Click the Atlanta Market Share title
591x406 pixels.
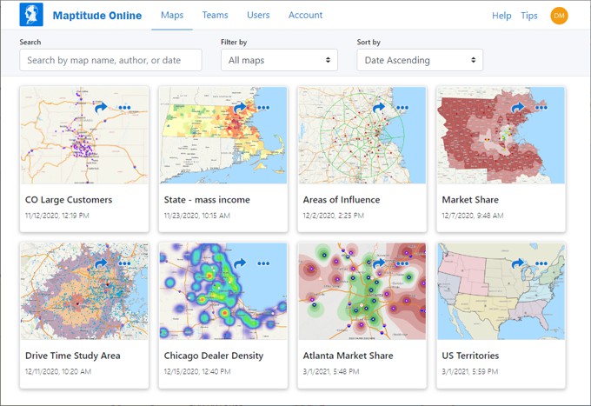click(348, 356)
